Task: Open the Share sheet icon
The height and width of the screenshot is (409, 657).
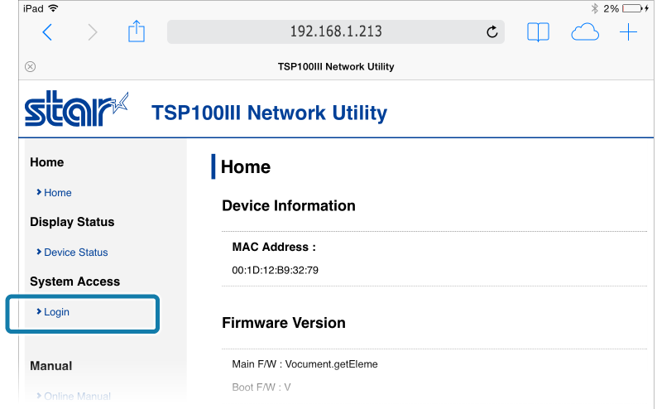Action: [137, 31]
